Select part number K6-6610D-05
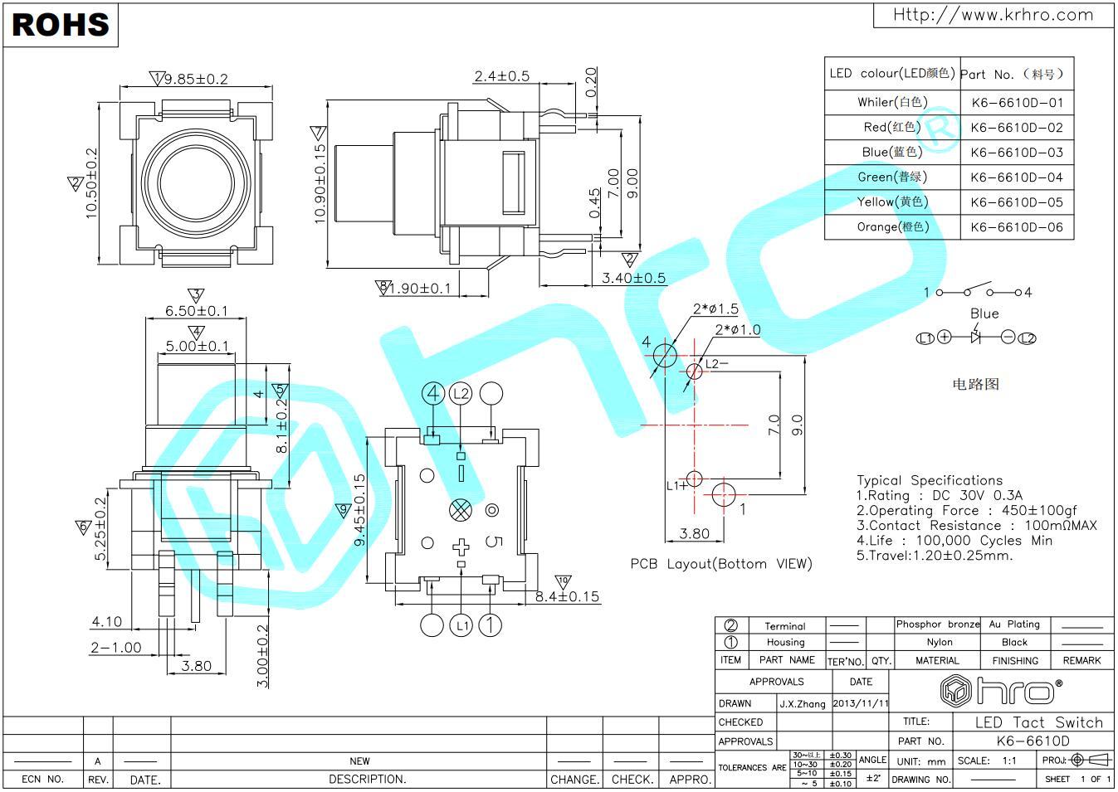The height and width of the screenshot is (792, 1118). coord(1017,202)
